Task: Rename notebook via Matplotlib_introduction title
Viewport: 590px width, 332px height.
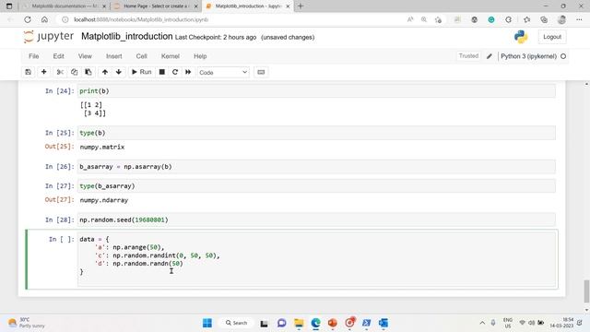Action: pos(127,37)
